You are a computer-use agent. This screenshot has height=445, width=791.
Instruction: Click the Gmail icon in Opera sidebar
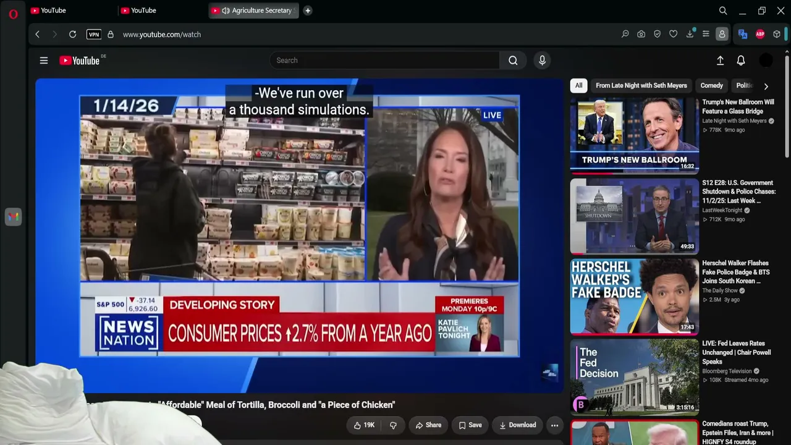[x=13, y=217]
